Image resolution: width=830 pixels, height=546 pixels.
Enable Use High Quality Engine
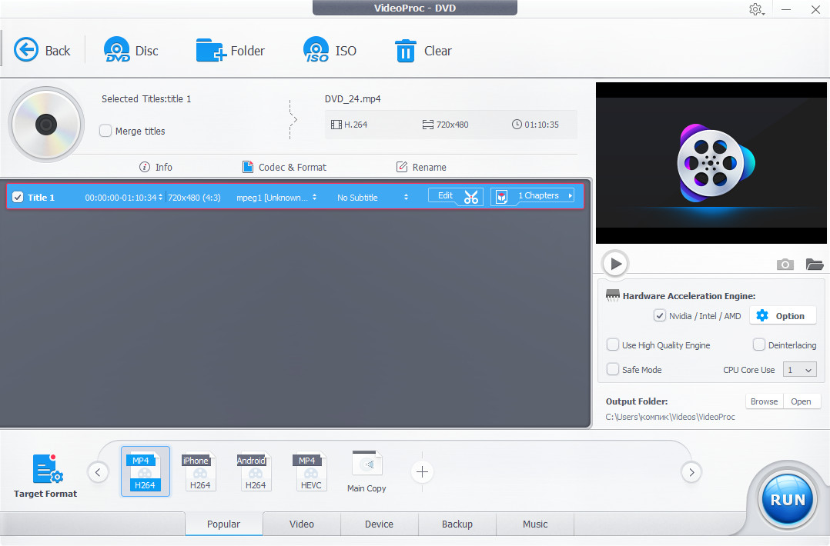click(x=612, y=345)
